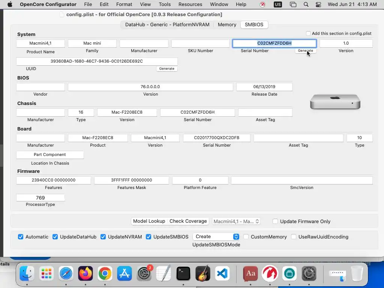This screenshot has height=288, width=384.
Task: Open the Tools menu
Action: tap(165, 4)
